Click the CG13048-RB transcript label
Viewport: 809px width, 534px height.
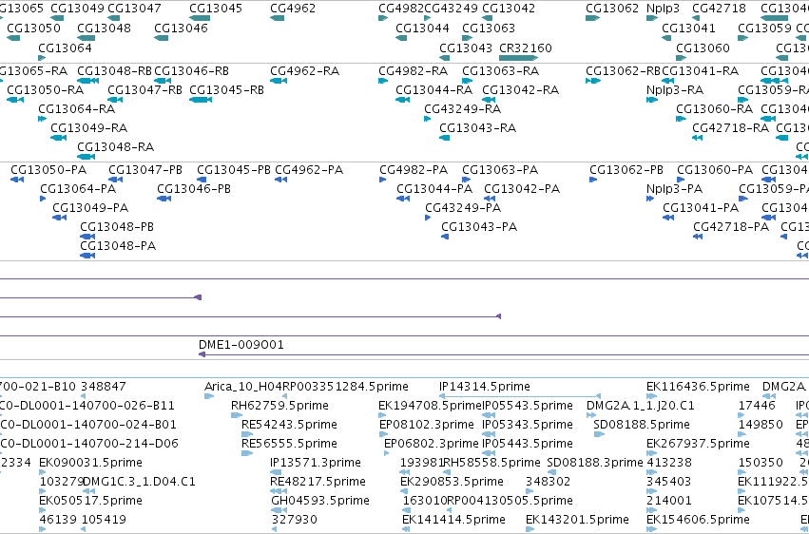[x=114, y=70]
